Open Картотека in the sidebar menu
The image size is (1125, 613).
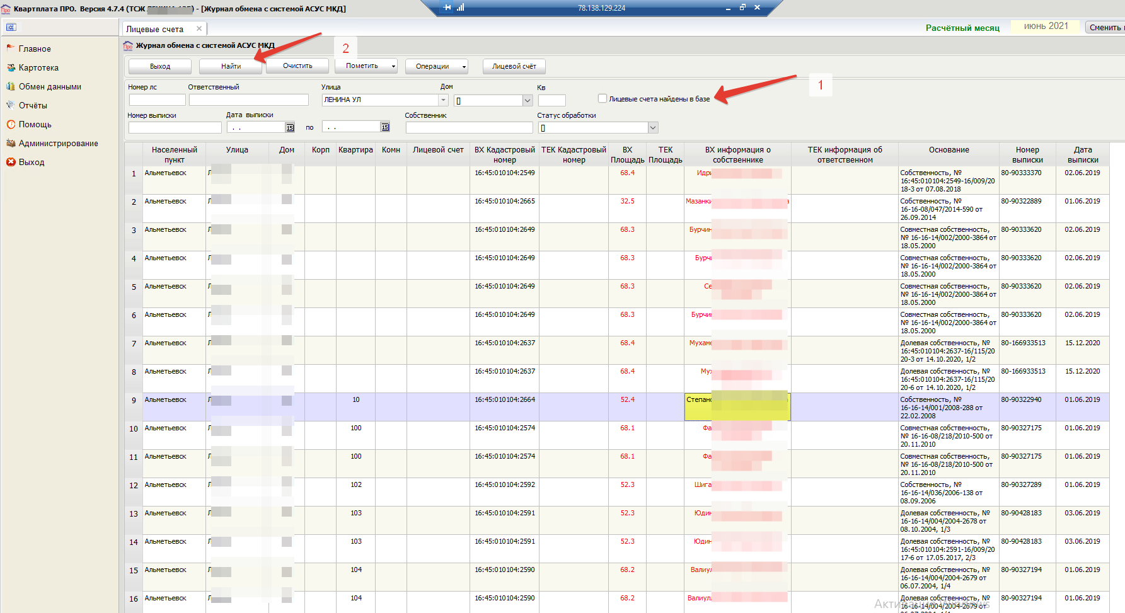coord(38,67)
